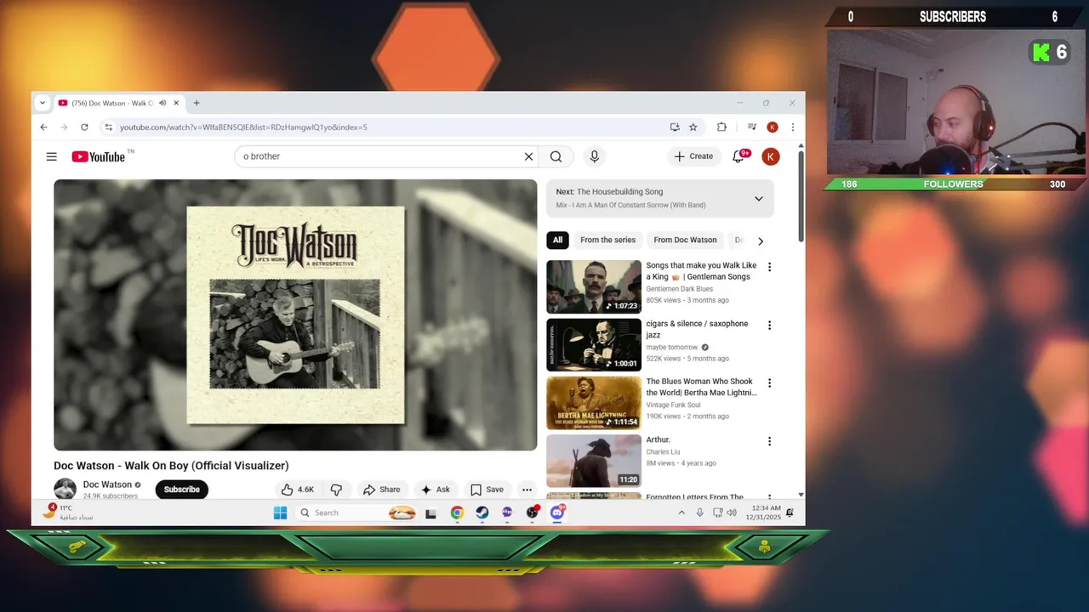
Task: Open more actions ellipsis under video
Action: point(527,490)
